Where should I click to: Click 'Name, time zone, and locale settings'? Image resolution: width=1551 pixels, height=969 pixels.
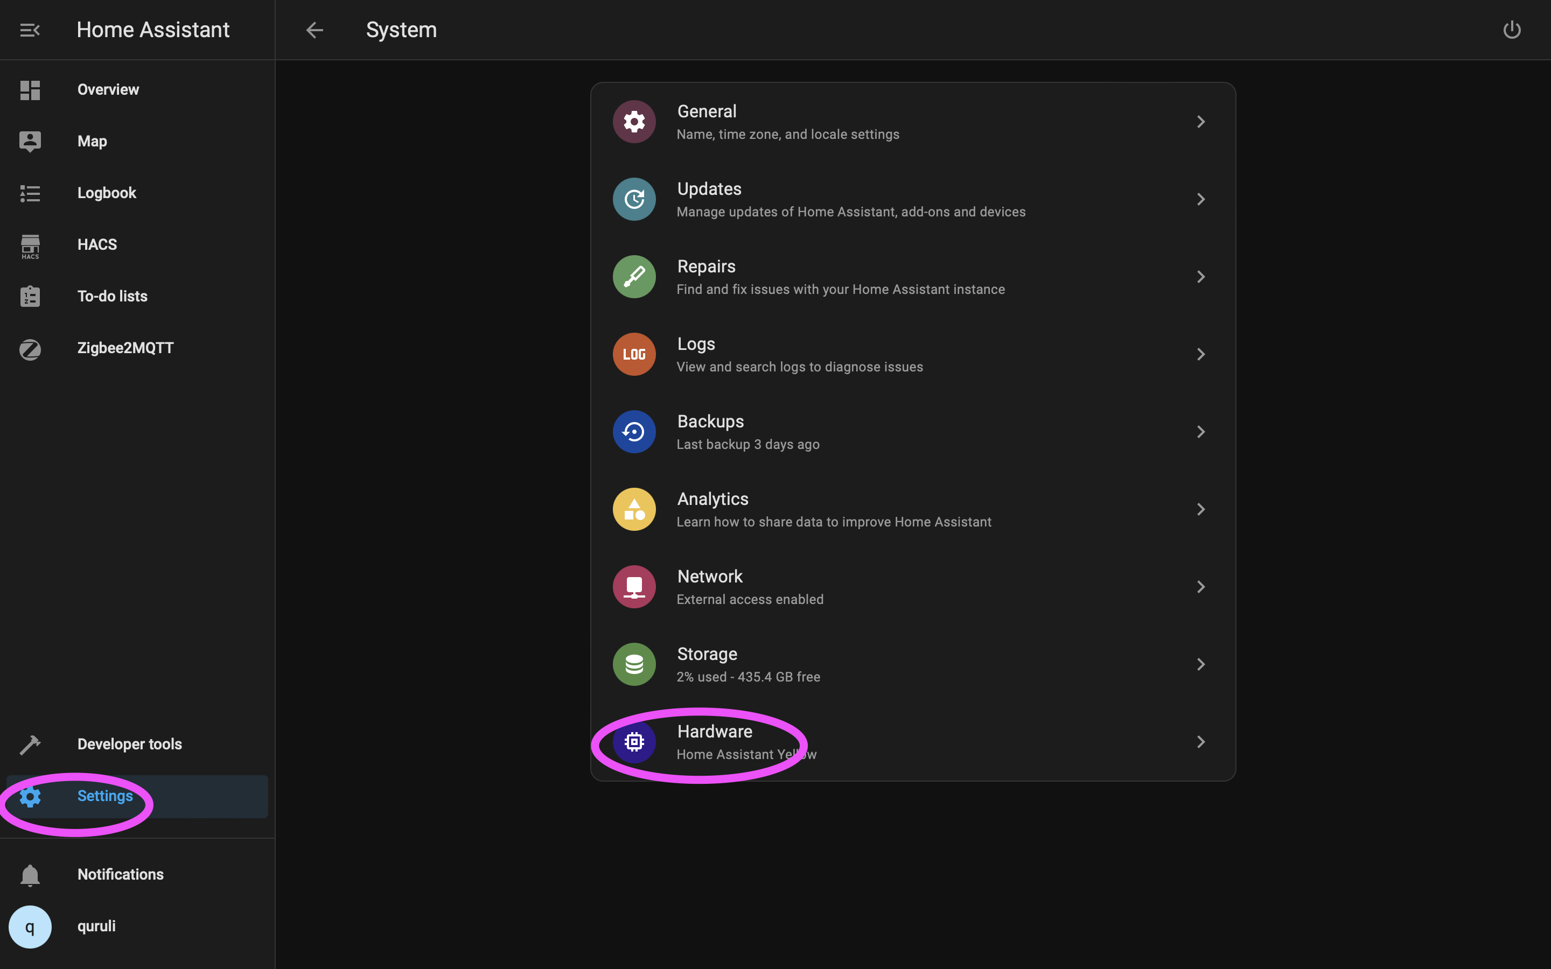(x=788, y=135)
